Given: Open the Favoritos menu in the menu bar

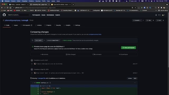Looking at the screenshot, I should click(38, 1).
